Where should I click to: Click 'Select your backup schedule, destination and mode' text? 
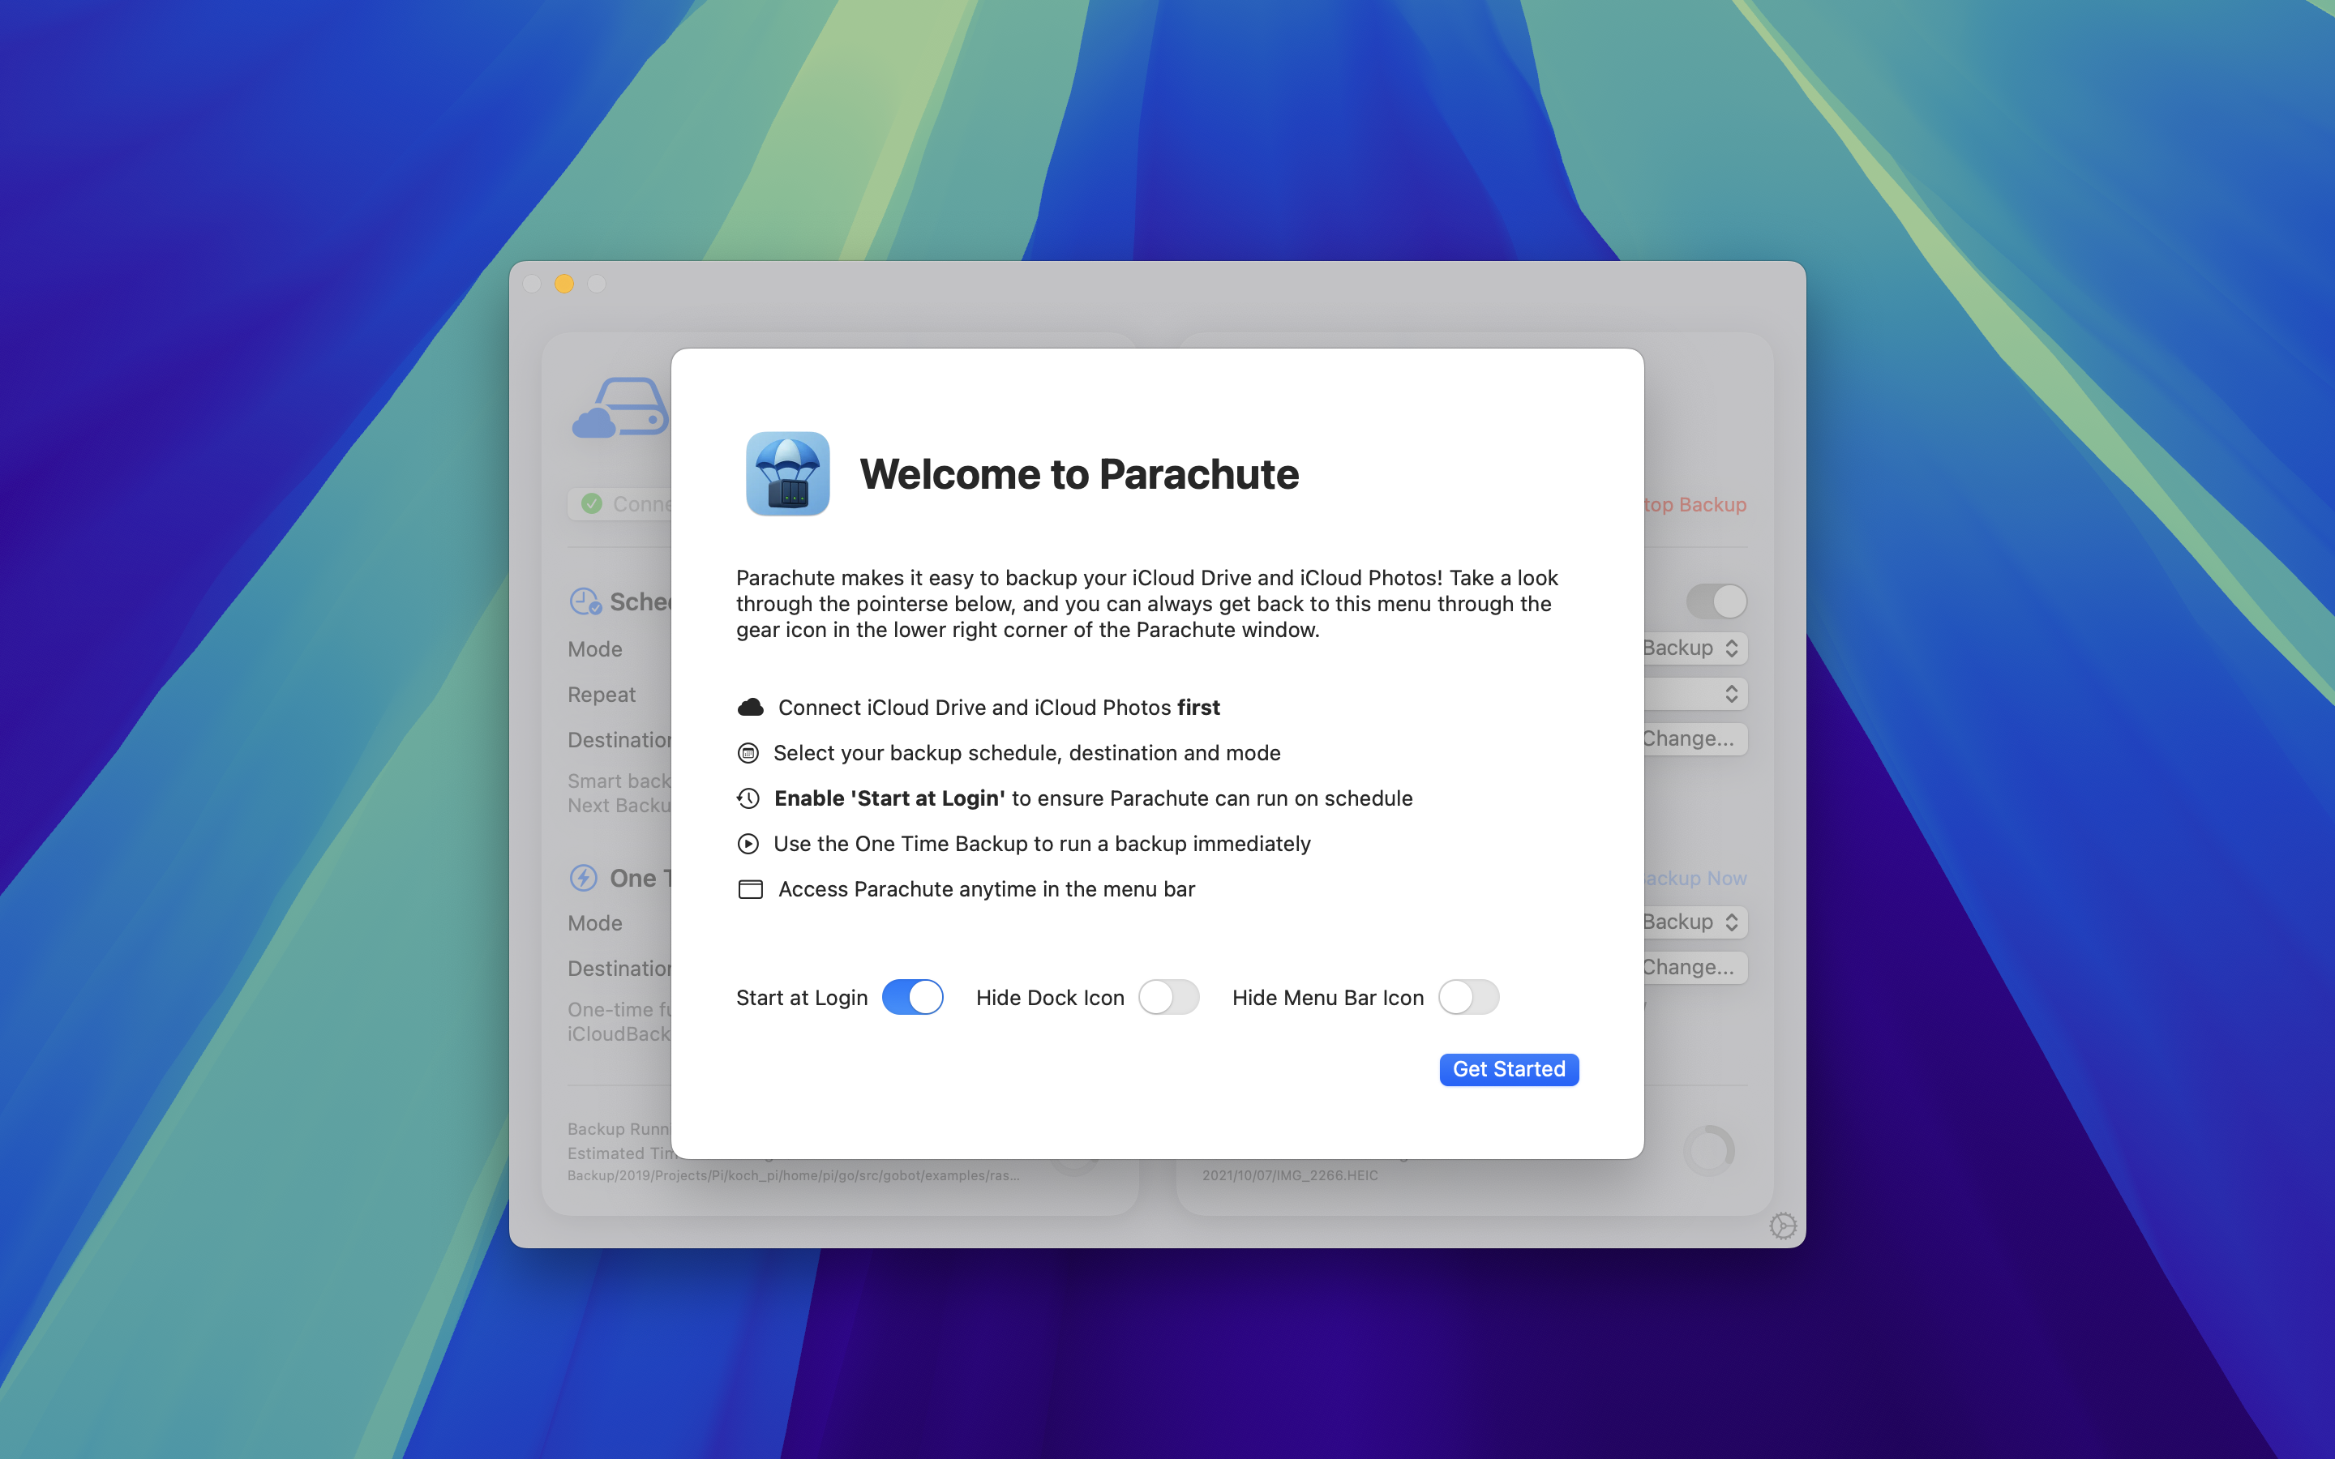pyautogui.click(x=1026, y=753)
